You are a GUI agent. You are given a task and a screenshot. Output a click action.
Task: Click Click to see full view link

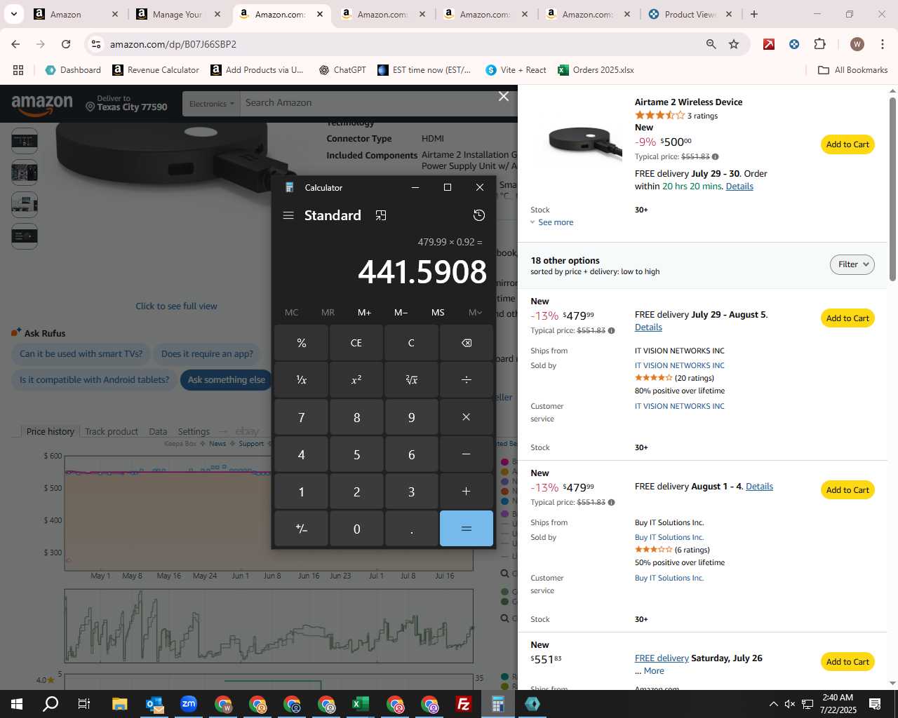pyautogui.click(x=176, y=306)
